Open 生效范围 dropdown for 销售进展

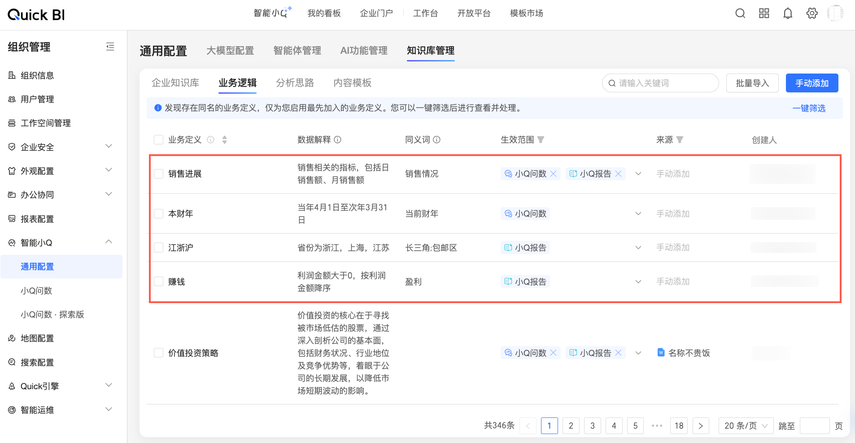(638, 174)
